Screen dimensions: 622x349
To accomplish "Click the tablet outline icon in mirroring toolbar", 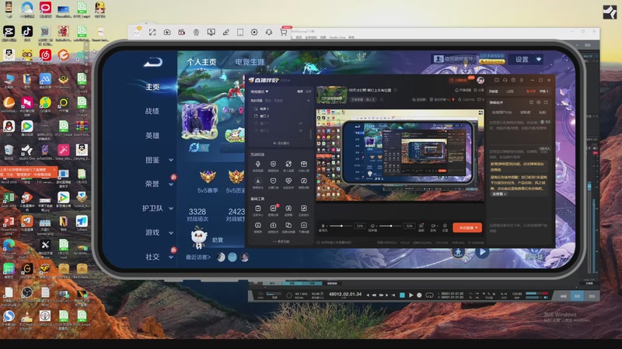I will 240,33.
